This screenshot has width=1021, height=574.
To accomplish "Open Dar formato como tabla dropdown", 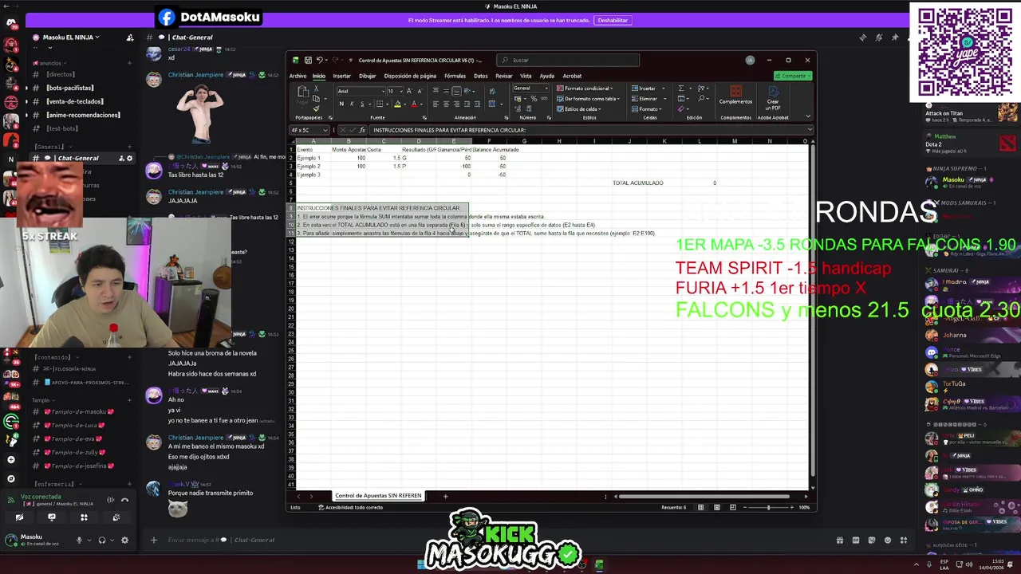I will 589,99.
